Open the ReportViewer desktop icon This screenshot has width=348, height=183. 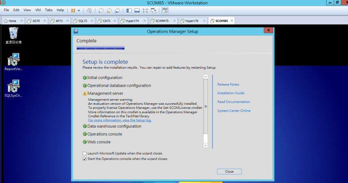click(14, 59)
